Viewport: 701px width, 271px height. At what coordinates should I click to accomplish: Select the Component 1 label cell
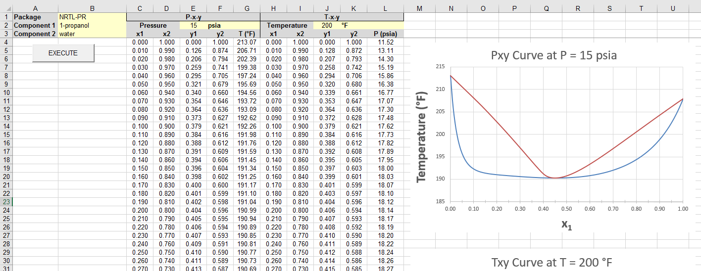pos(35,25)
